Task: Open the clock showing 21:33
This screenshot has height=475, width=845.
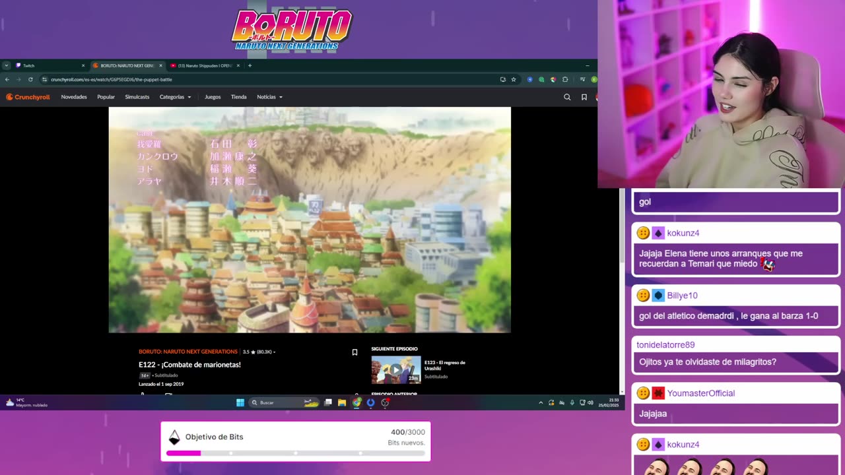Action: (609, 402)
